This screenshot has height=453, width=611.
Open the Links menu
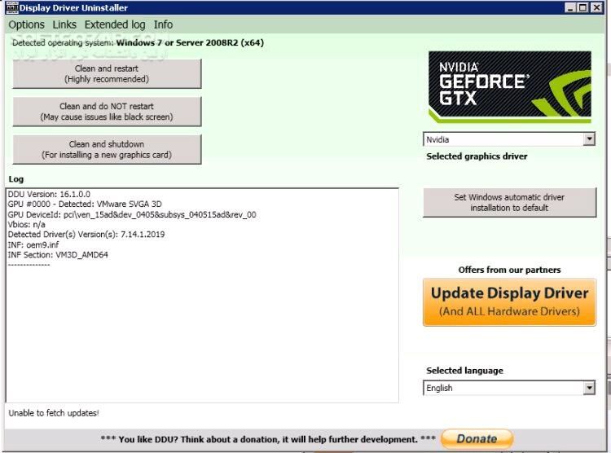point(64,24)
